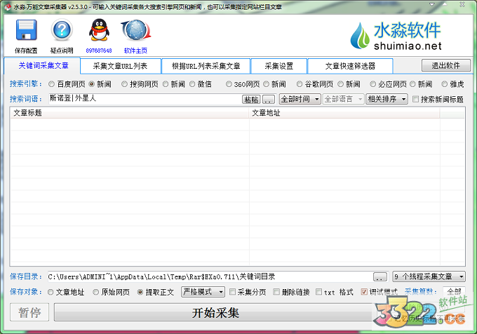Select the 搜狗网页 radio option
Image resolution: width=477 pixels, height=334 pixels.
click(x=124, y=84)
